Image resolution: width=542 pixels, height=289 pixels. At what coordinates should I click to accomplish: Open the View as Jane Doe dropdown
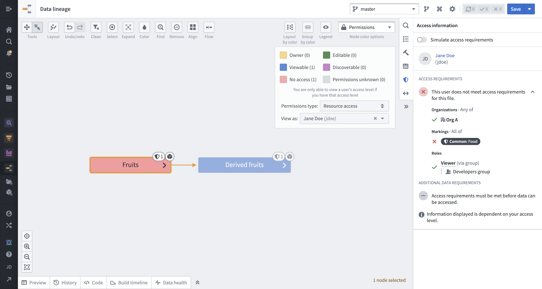382,119
